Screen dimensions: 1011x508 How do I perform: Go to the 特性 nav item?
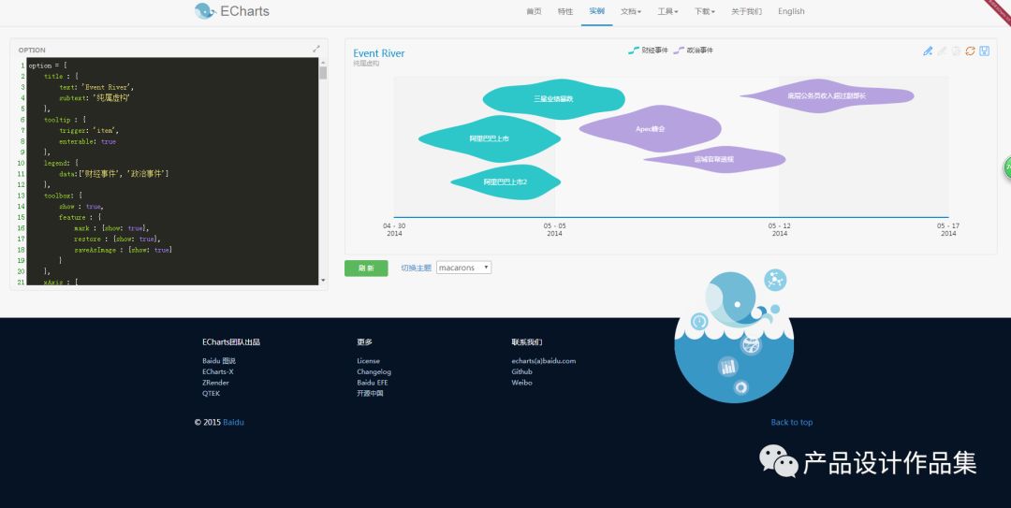tap(564, 11)
